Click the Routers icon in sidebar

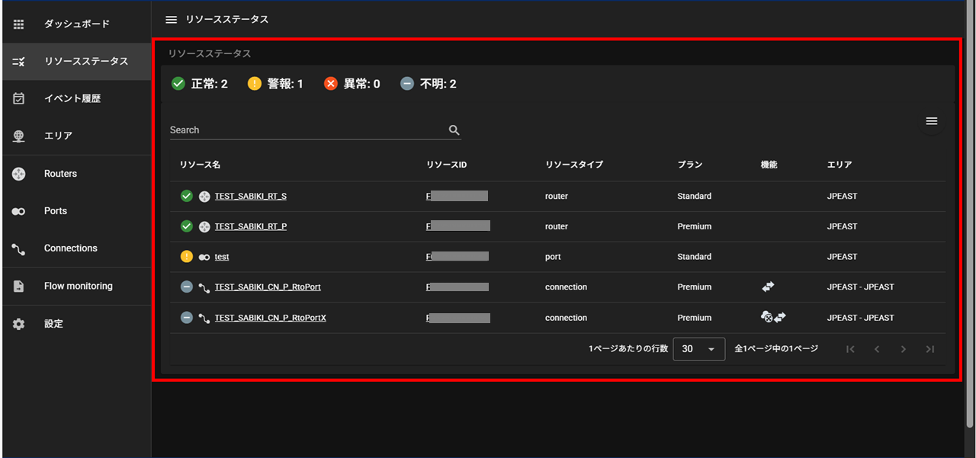point(19,174)
